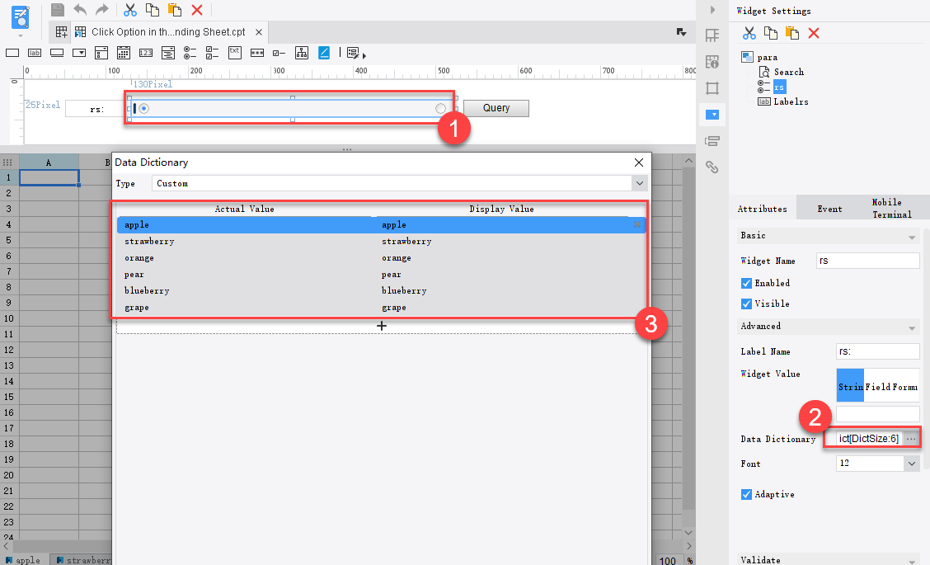Screen dimensions: 930x565
Task: Select the Label widget tool in toolbar
Action: (x=35, y=52)
